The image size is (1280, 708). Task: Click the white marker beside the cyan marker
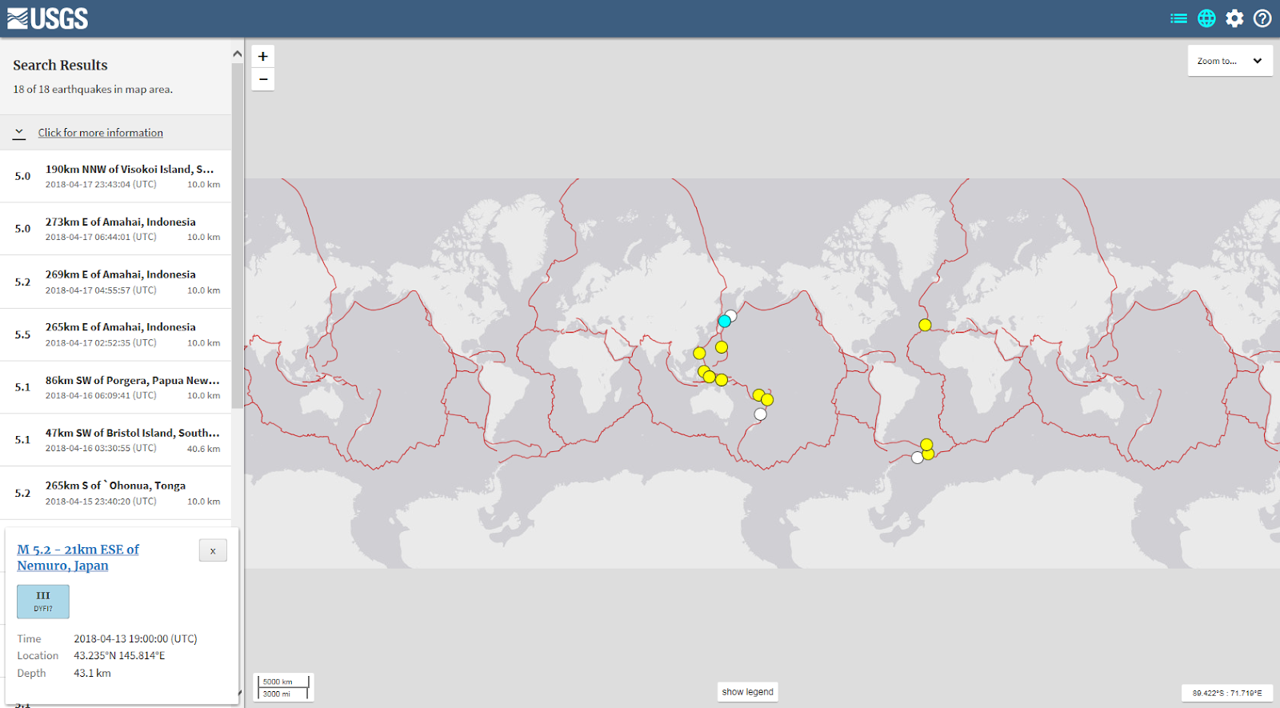click(731, 315)
